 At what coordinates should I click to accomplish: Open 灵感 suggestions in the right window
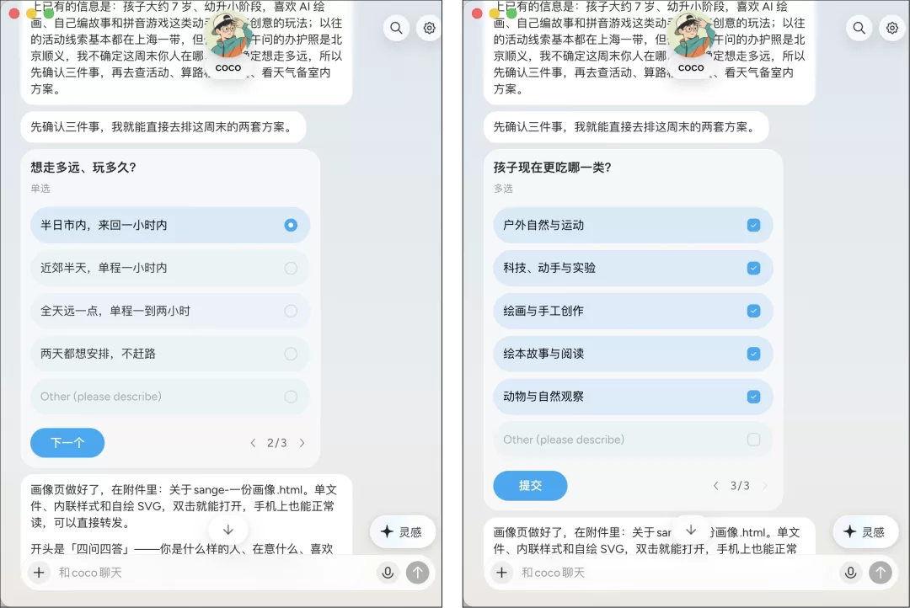pos(864,532)
